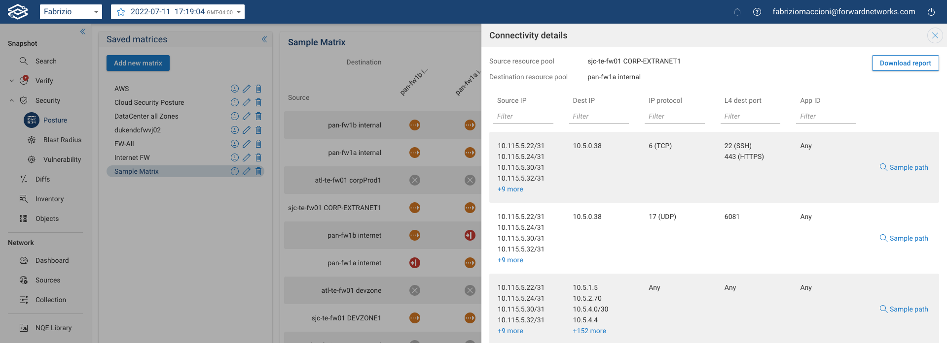Viewport: 947px width, 343px height.
Task: Click first cell in sjc-te-fw01 CORP-EXTRANET1 row
Action: coord(415,208)
